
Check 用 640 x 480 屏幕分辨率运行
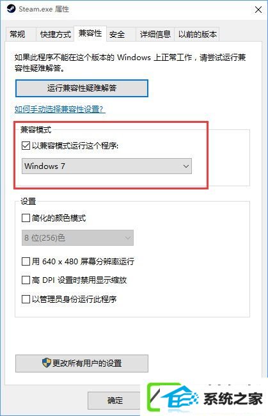point(26,261)
